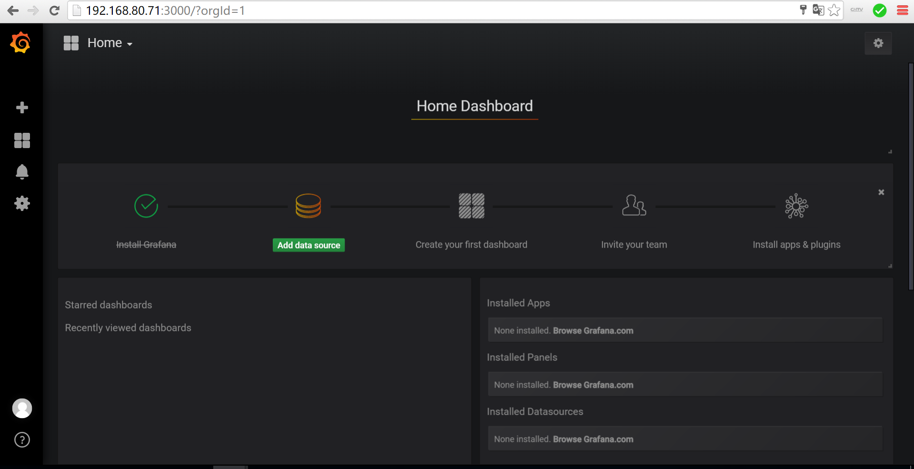The height and width of the screenshot is (469, 914).
Task: Open Browse Grafana.com under Installed Apps
Action: click(x=593, y=330)
